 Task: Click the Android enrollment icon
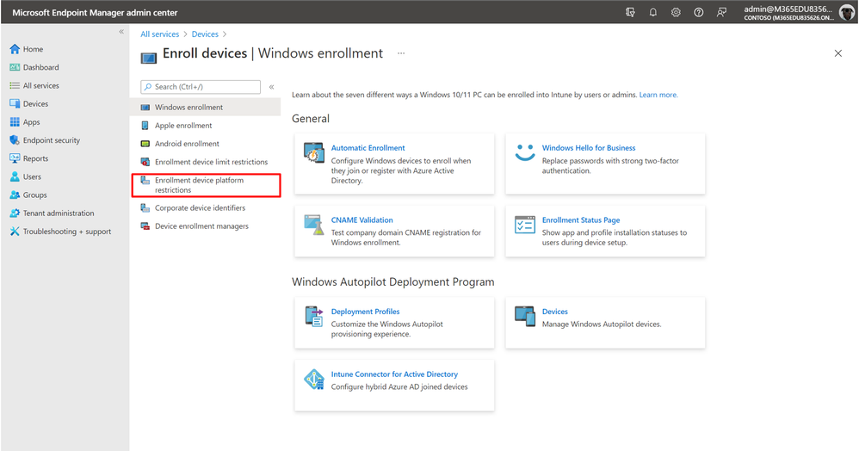pyautogui.click(x=145, y=144)
